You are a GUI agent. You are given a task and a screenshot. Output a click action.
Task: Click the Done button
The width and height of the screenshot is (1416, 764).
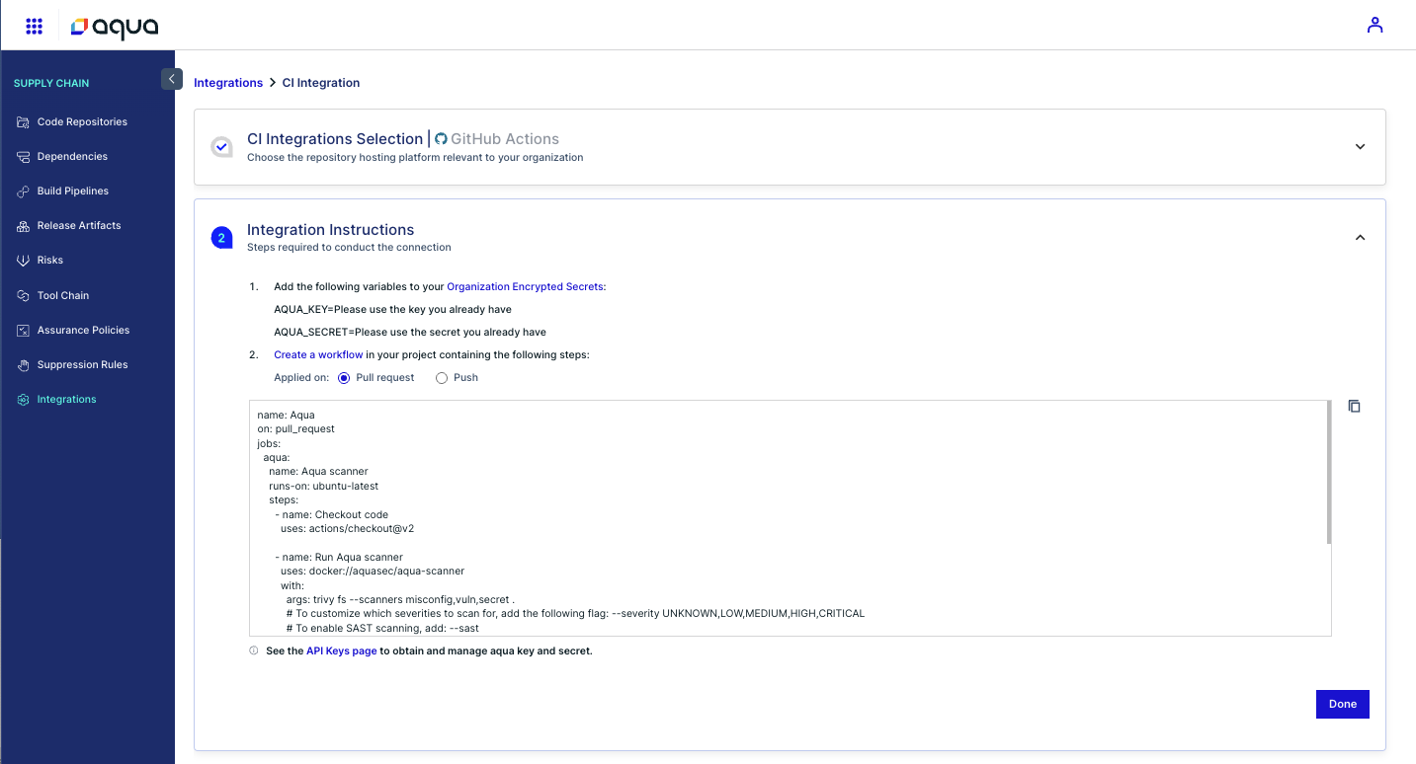tap(1343, 705)
